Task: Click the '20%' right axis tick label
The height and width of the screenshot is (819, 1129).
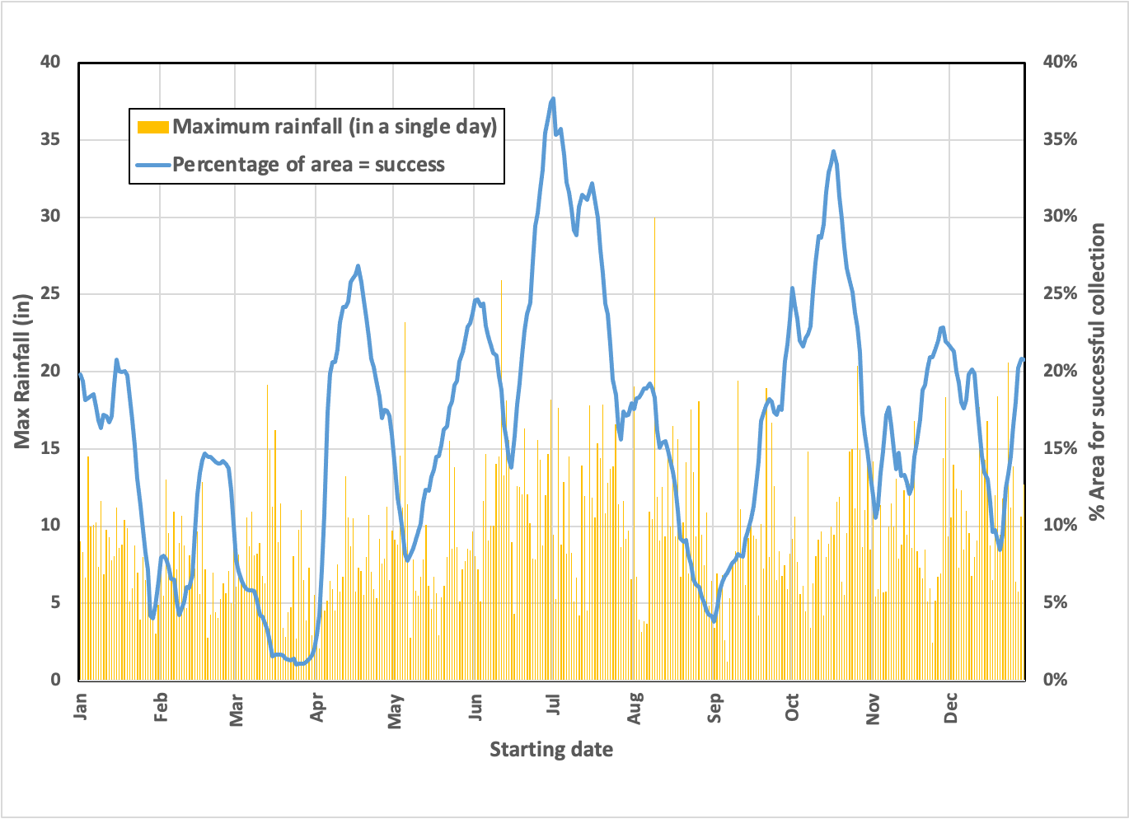Action: pyautogui.click(x=1059, y=372)
